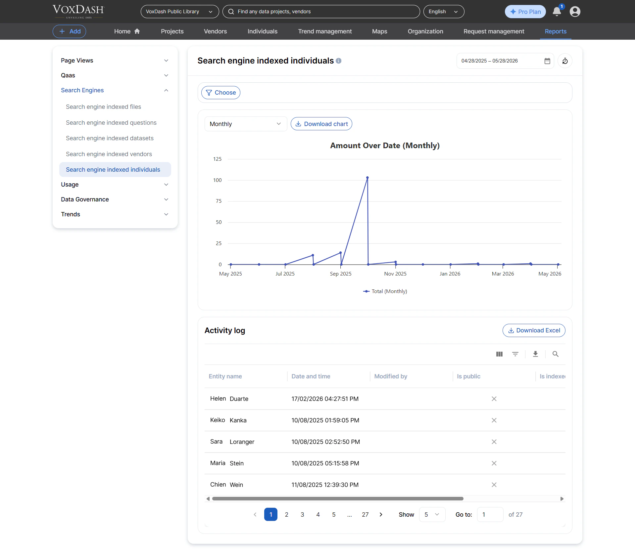Viewport: 635px width, 558px height.
Task: Click the table scroll right arrow
Action: (x=562, y=499)
